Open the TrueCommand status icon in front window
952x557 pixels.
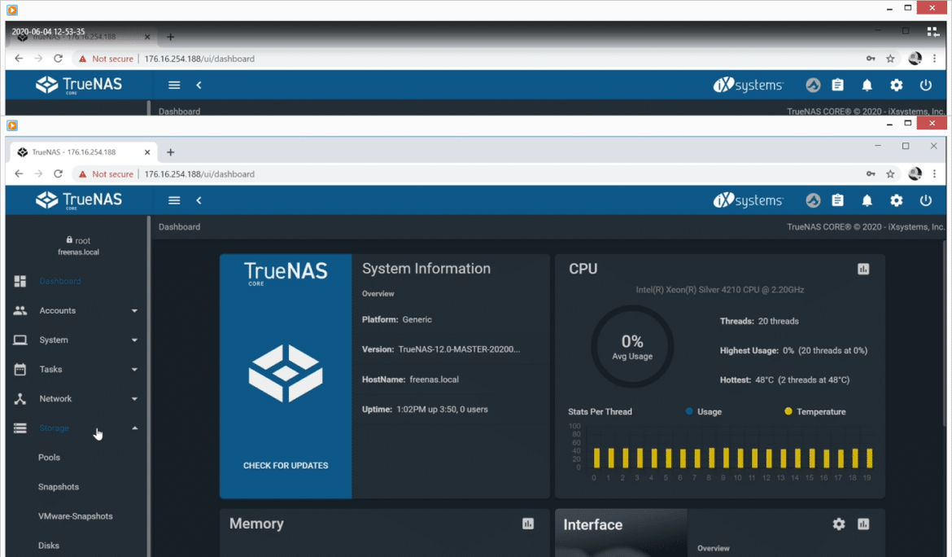coord(813,200)
